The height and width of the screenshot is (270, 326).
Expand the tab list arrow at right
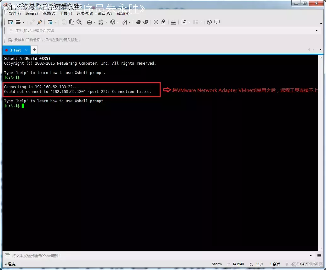321,50
